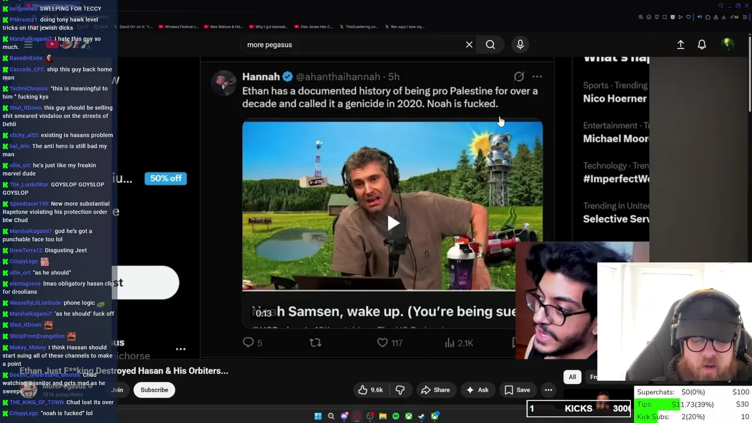Click the Grok icon on Hannah's tweet
The image size is (752, 423).
[x=519, y=76]
